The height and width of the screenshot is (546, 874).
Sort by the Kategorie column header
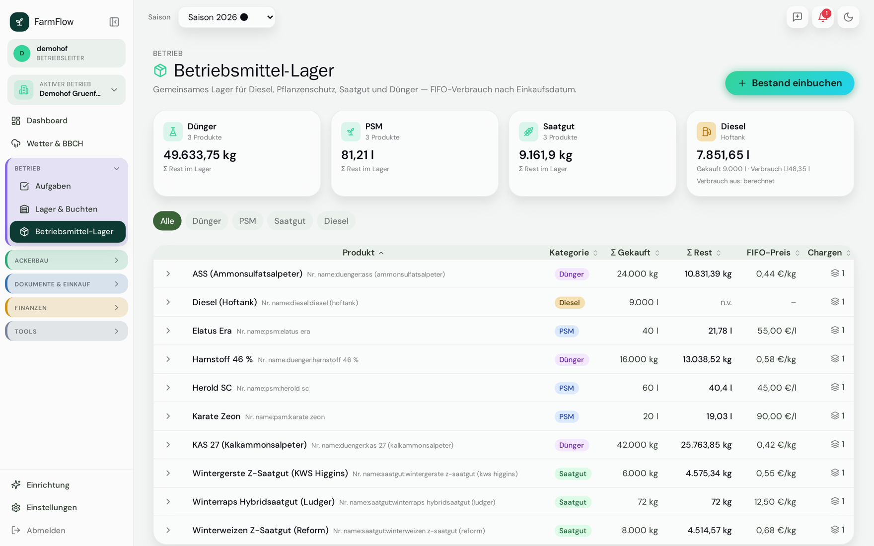click(574, 253)
